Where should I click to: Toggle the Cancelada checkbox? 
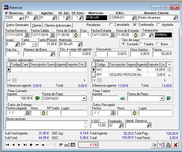[x=111, y=25]
